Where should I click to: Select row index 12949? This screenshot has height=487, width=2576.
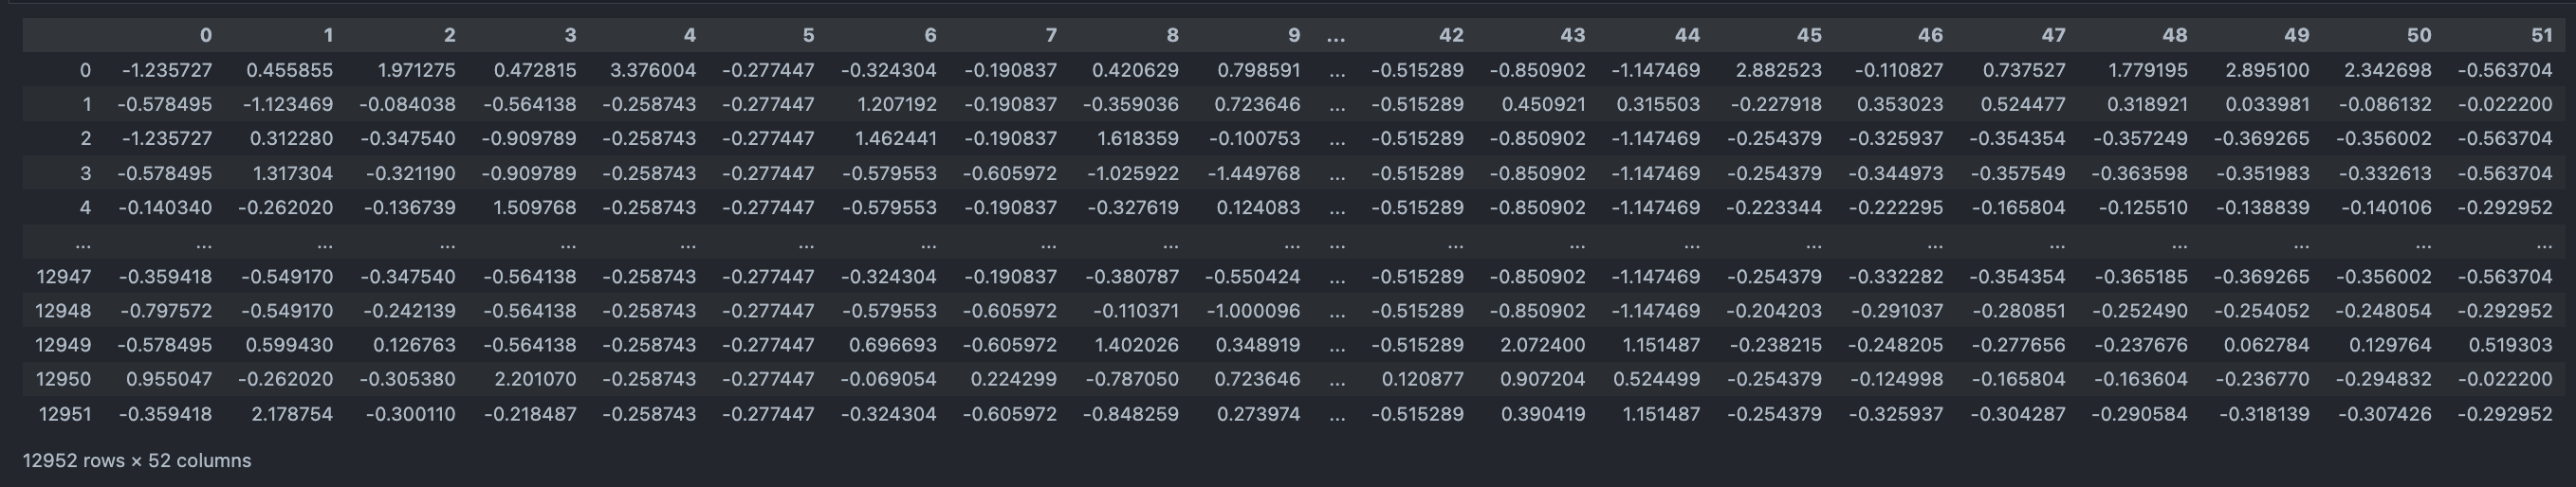click(x=63, y=345)
